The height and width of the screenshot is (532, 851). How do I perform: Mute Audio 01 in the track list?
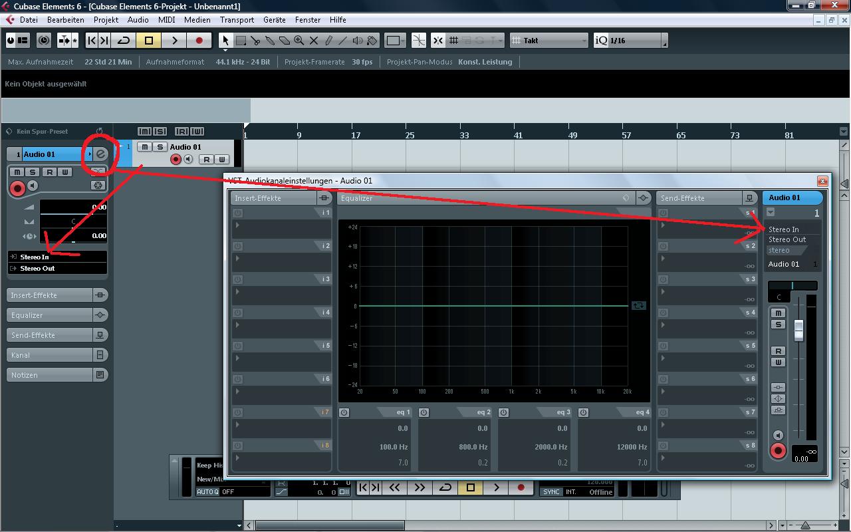click(x=145, y=147)
